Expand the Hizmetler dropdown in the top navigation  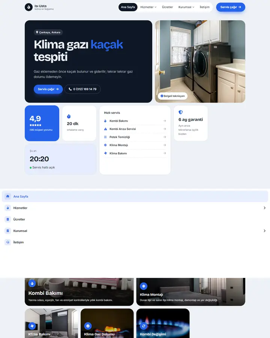148,7
